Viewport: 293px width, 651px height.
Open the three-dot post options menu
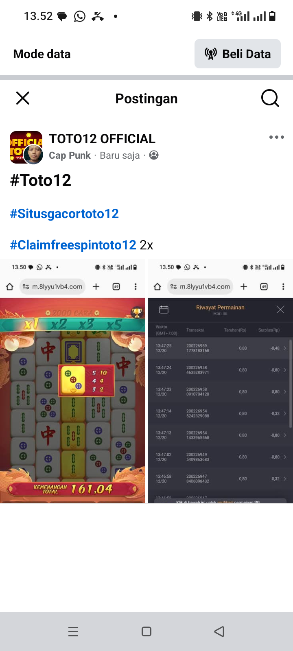pyautogui.click(x=277, y=137)
